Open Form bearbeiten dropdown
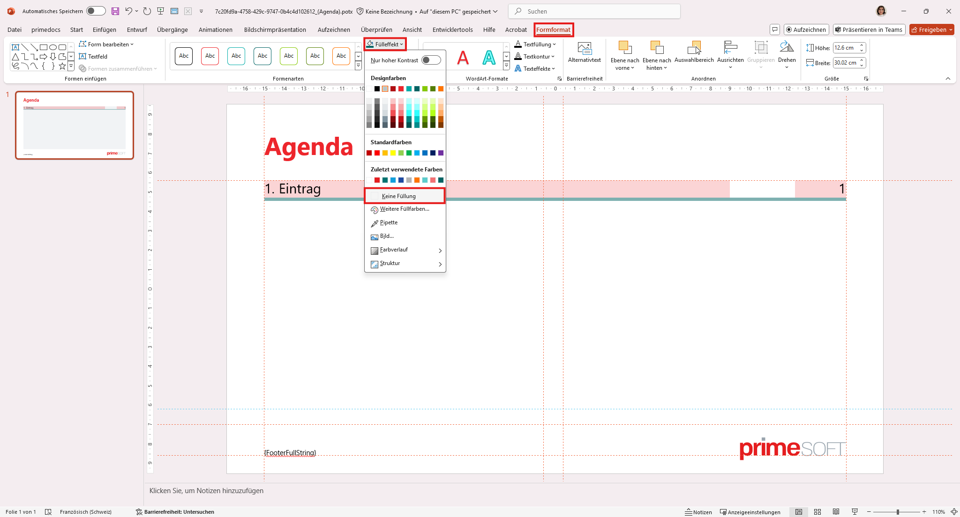Image resolution: width=960 pixels, height=517 pixels. point(106,44)
